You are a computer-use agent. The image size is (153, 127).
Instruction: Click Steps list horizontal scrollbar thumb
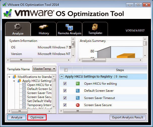pyautogui.click(x=78, y=111)
